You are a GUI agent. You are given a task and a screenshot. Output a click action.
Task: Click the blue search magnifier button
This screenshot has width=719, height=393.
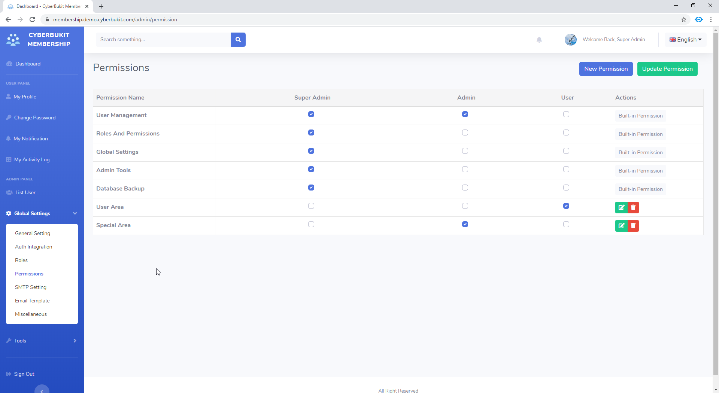(238, 40)
